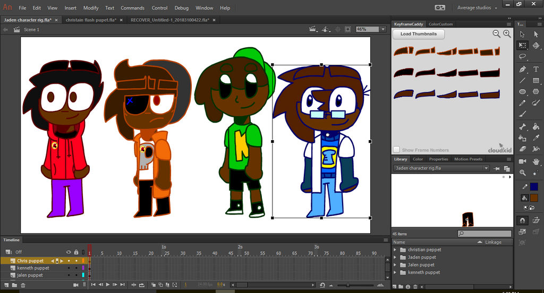Select the Hand tool
Screen dimensions: 544x293
[x=536, y=161]
